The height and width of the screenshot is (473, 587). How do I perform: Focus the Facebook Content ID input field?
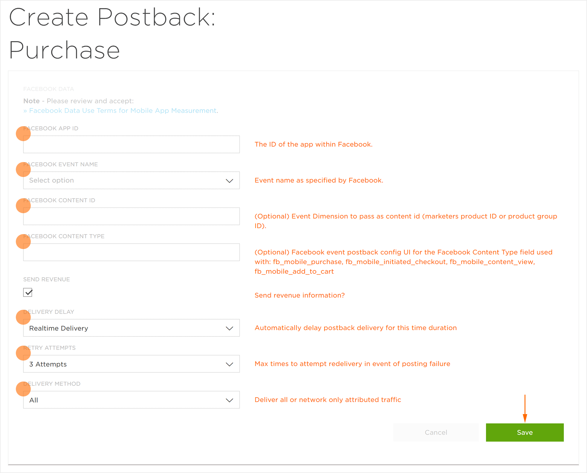pos(132,216)
